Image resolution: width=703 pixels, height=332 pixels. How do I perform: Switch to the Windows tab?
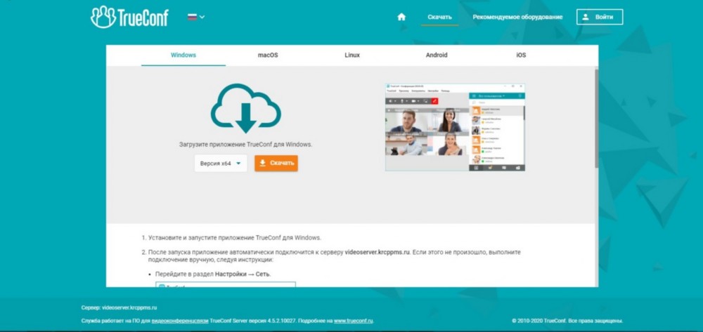click(183, 55)
